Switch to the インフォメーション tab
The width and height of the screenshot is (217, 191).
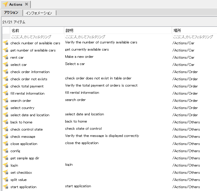pos(39,13)
